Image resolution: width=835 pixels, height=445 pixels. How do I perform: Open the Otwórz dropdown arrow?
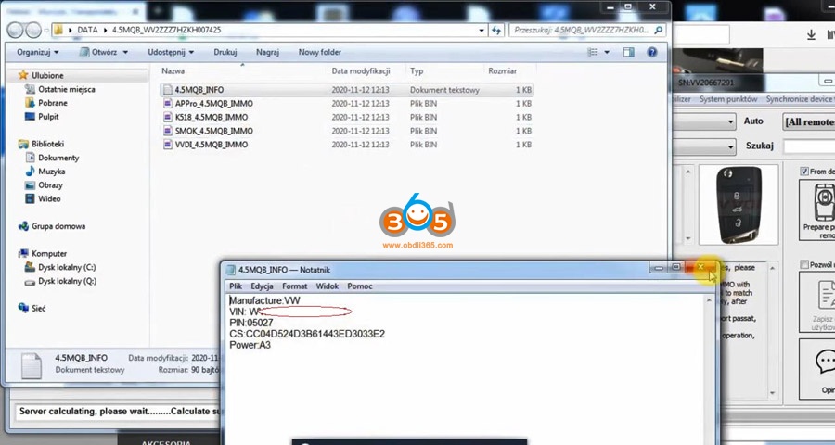(x=125, y=52)
